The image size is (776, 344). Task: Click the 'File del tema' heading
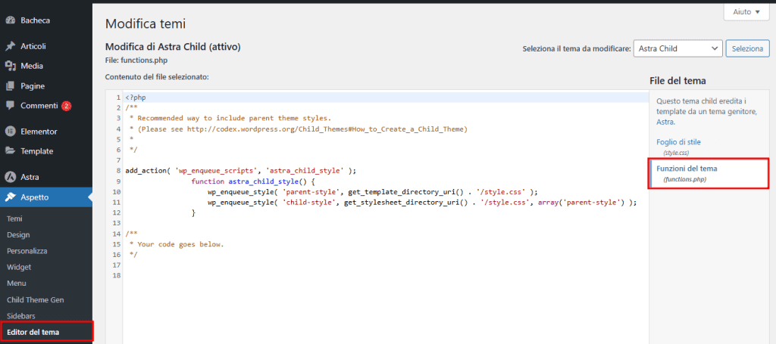click(677, 81)
